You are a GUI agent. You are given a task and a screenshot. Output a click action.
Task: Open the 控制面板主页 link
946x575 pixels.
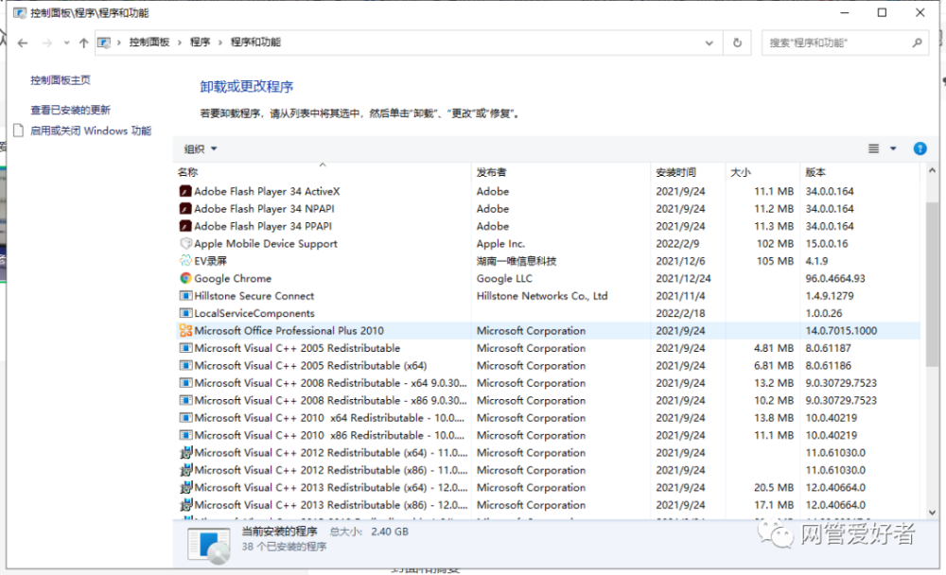(61, 79)
